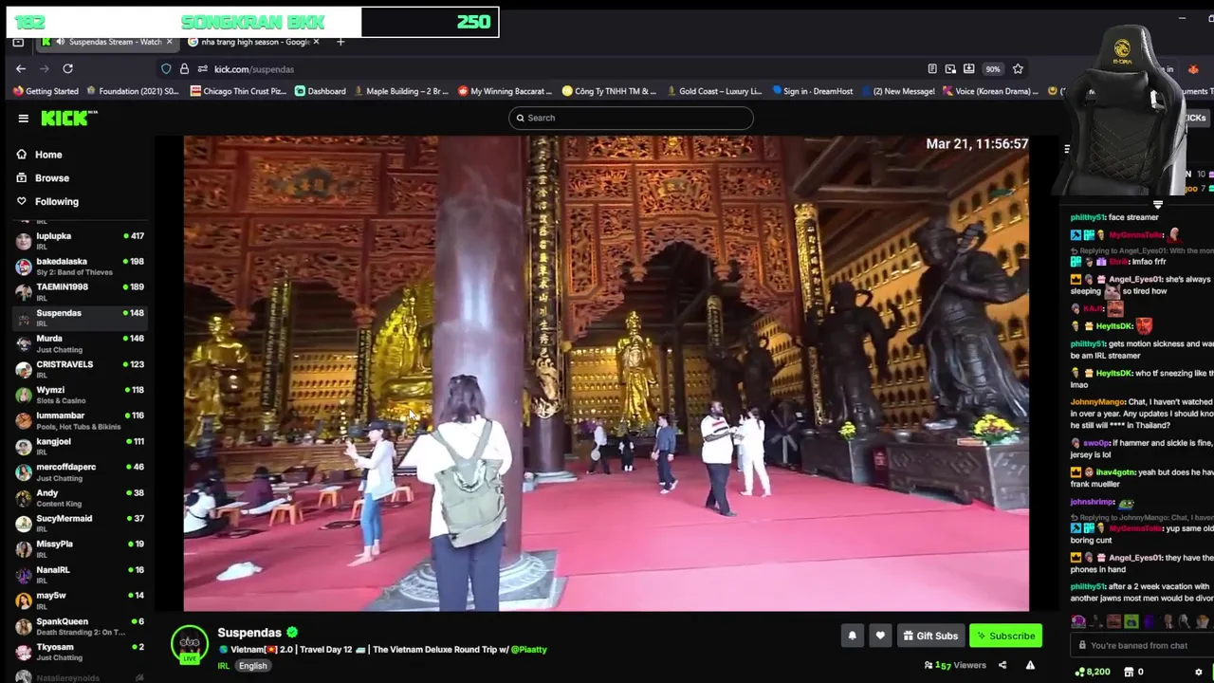Open Wymzi channel in sidebar

pos(80,394)
